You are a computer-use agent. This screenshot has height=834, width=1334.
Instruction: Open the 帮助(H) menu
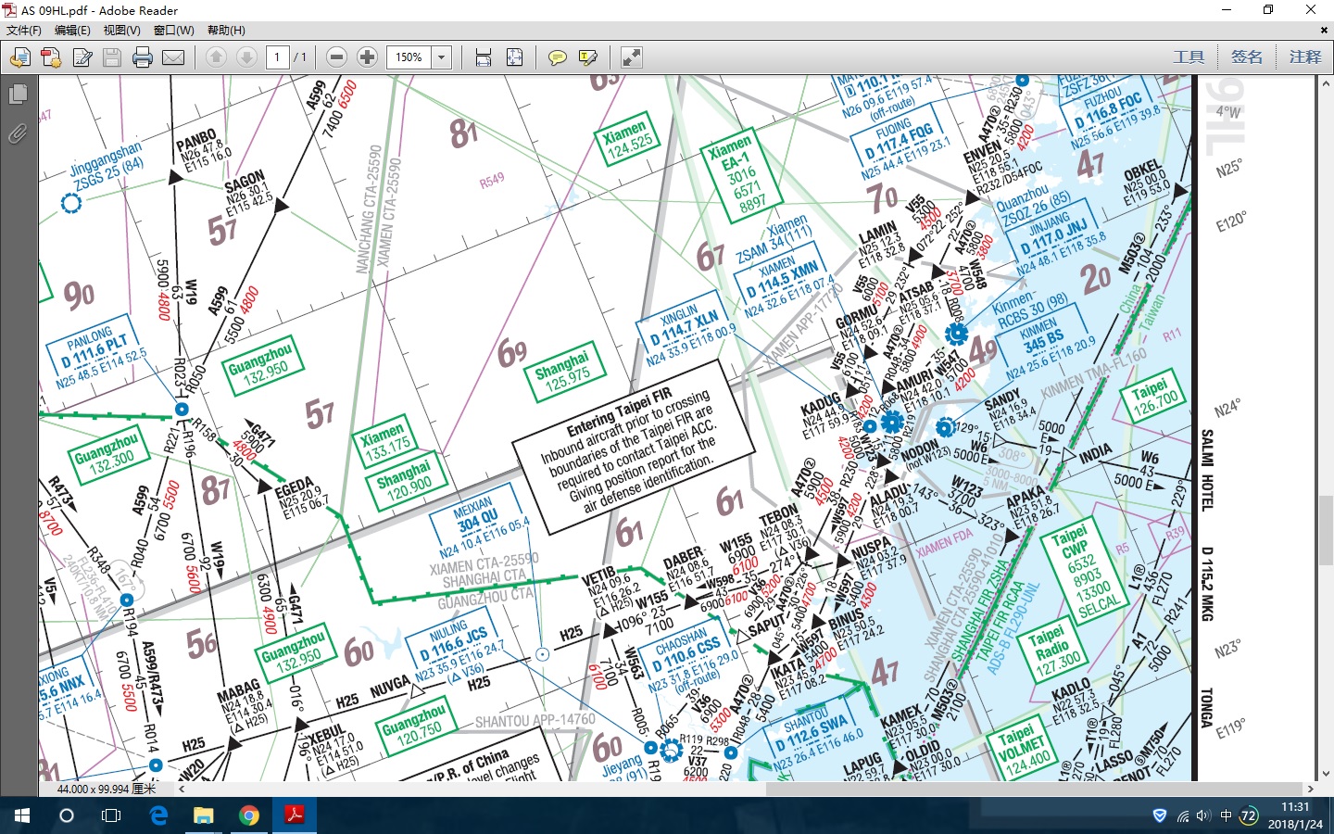coord(226,31)
